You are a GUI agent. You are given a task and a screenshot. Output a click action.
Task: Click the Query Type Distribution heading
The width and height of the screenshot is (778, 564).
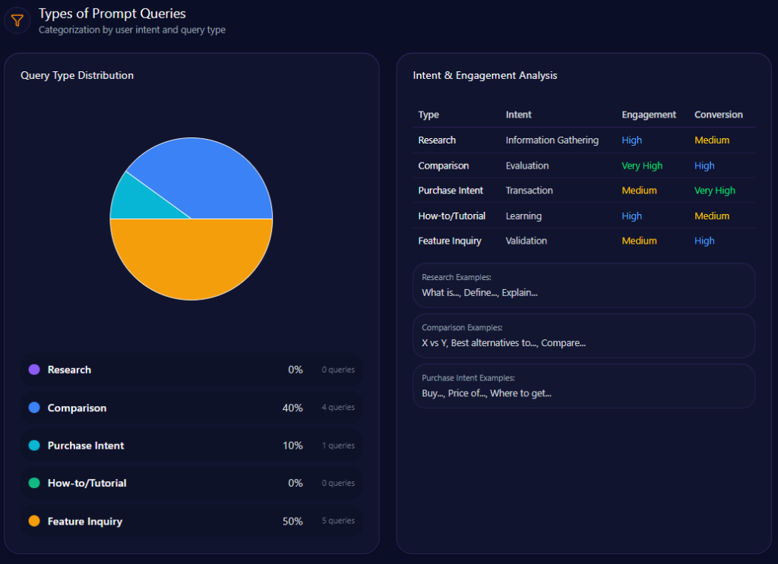click(77, 75)
